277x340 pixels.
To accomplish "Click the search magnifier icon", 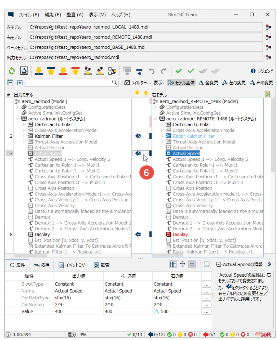I will tap(115, 82).
